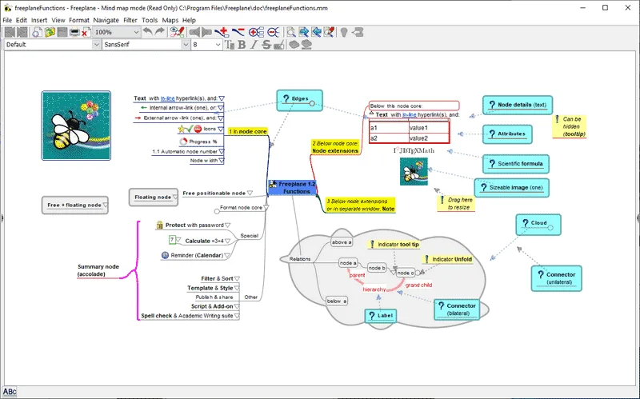Select the Summary node (accolade) text

tap(98, 270)
